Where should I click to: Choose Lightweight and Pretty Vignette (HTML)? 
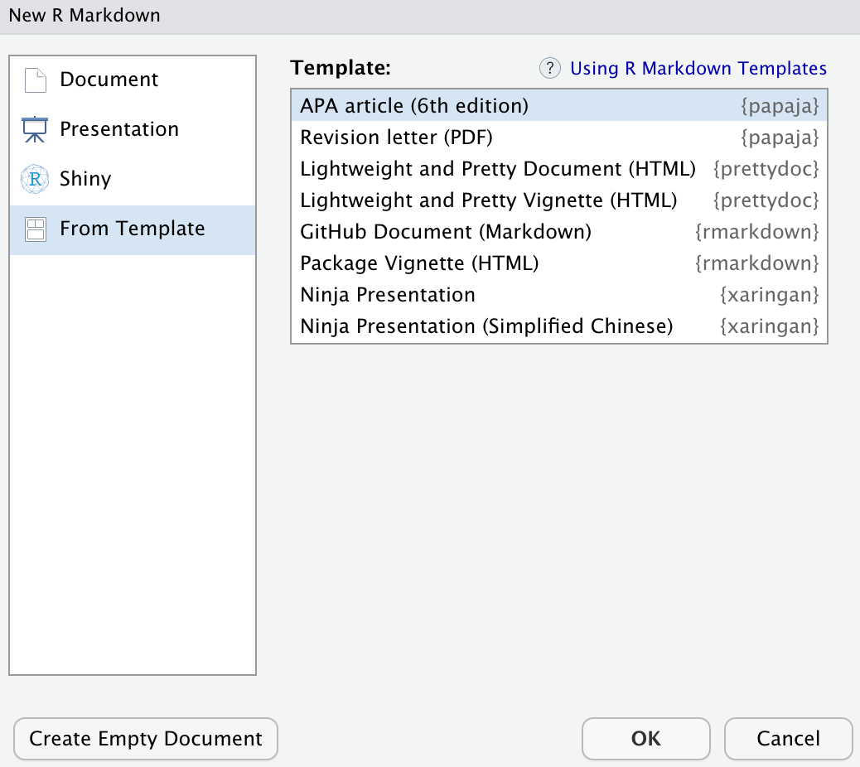[559, 200]
